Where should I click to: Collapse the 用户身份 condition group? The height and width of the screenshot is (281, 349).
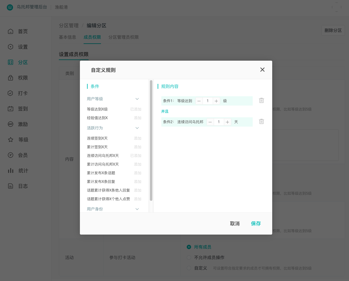click(x=137, y=209)
